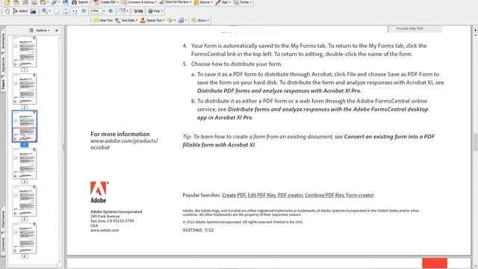This screenshot has width=478, height=269.
Task: Click the document vertical scrollbar thumb
Action: tap(475, 143)
